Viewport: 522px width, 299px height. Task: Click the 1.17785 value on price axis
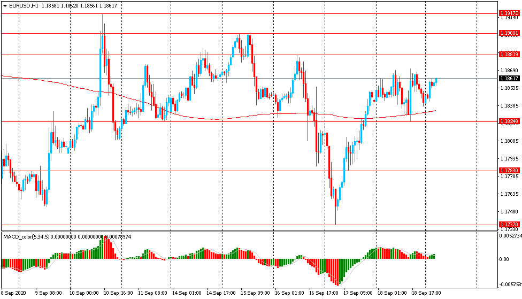(x=509, y=176)
